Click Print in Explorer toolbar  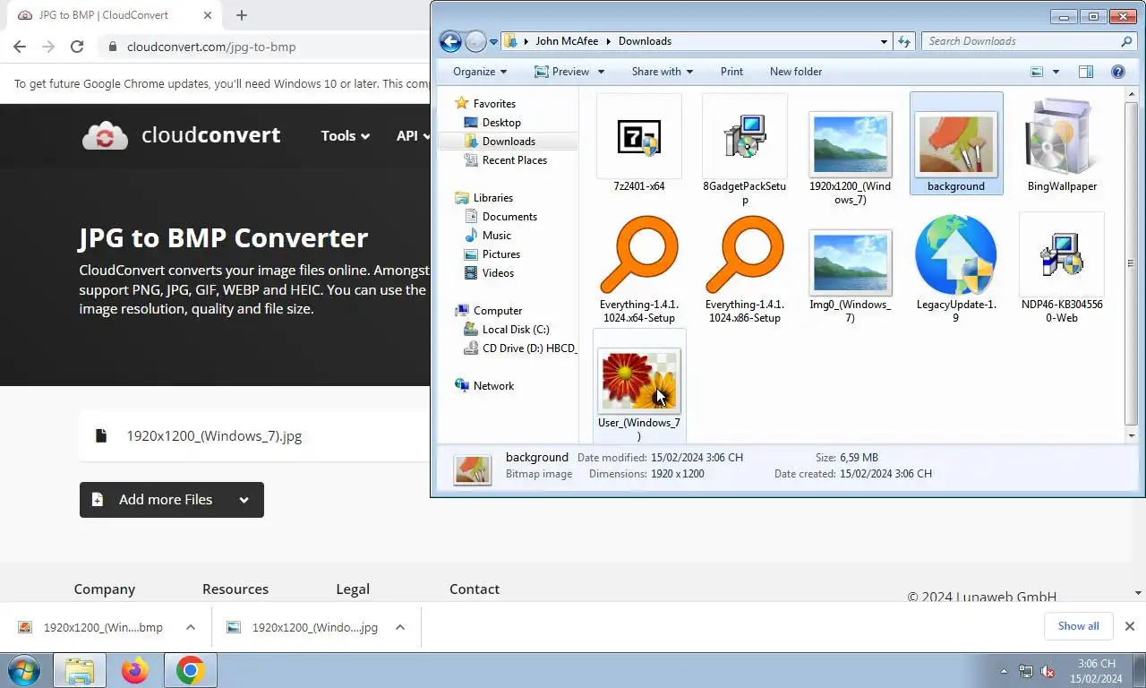(x=731, y=72)
